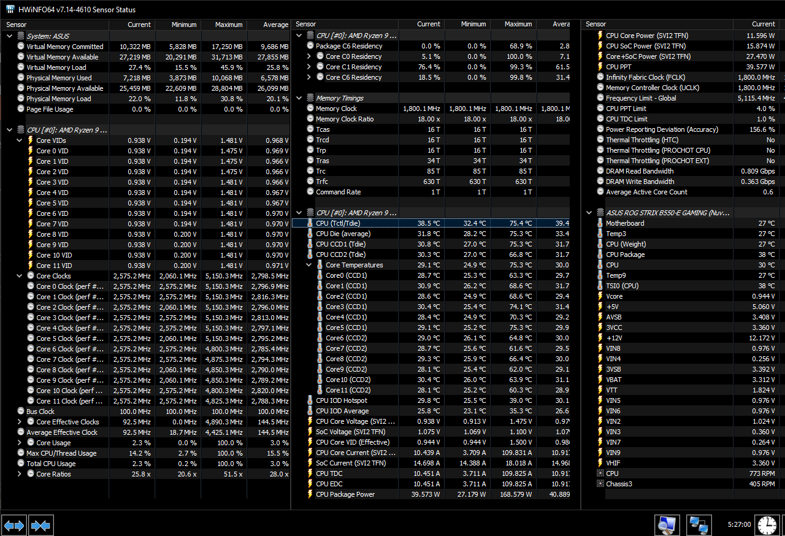
Task: Select the Power Reporting Deviation (Accuracy) row
Action: (x=684, y=129)
